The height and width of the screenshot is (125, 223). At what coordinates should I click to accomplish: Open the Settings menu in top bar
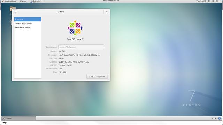(x=37, y=1)
